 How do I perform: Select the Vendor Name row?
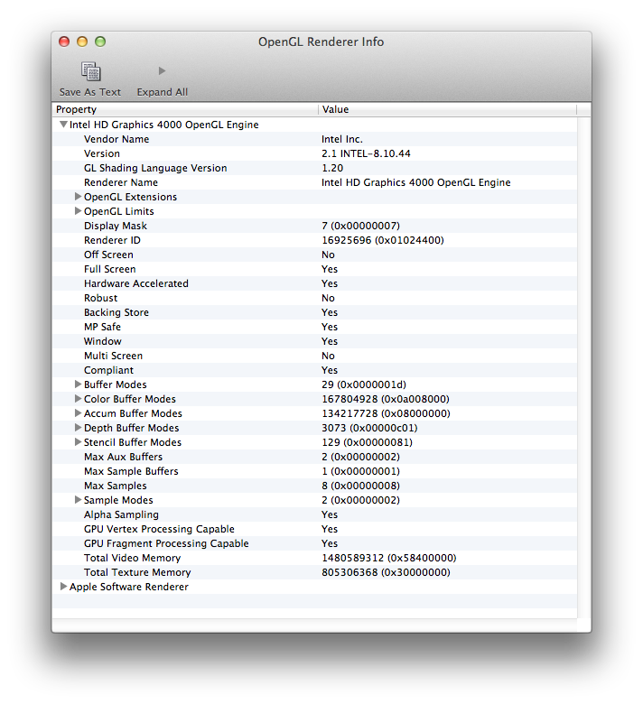314,139
